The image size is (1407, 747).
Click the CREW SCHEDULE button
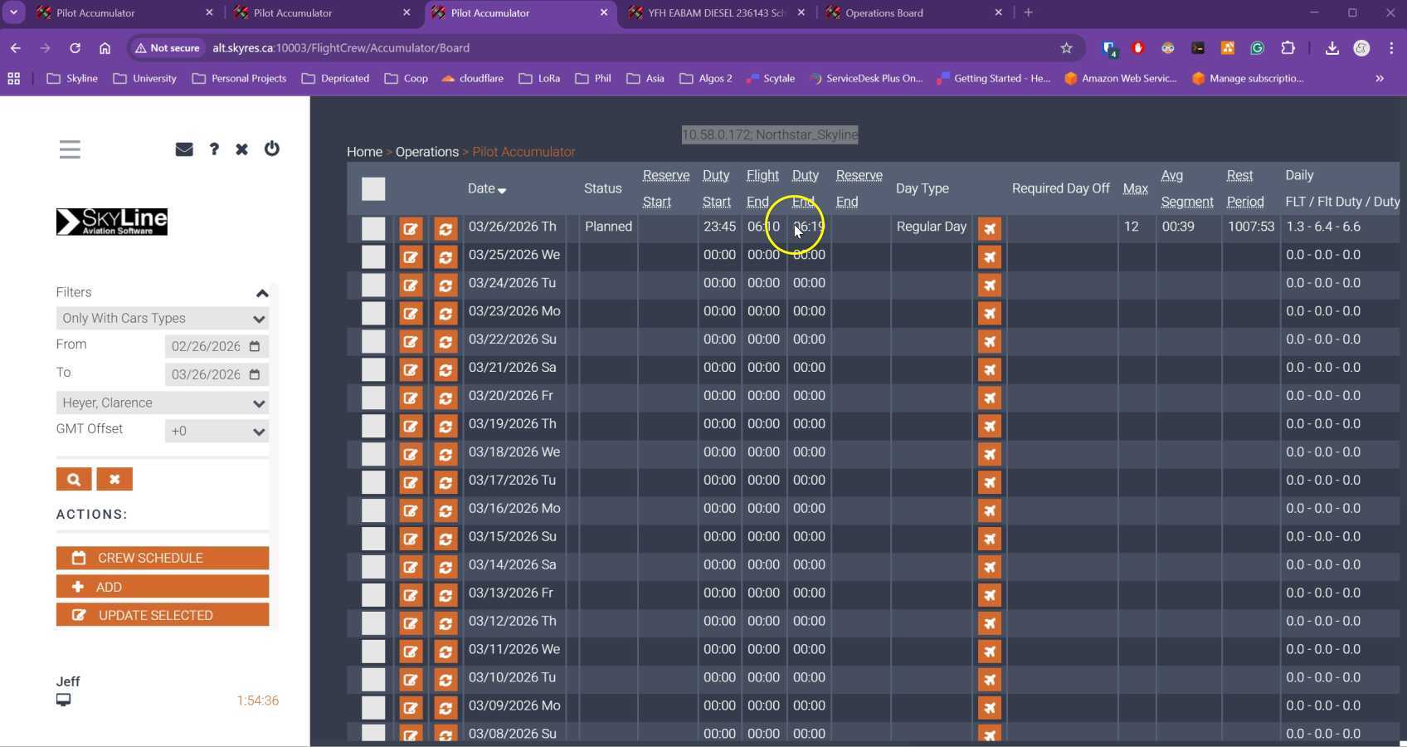pos(163,558)
